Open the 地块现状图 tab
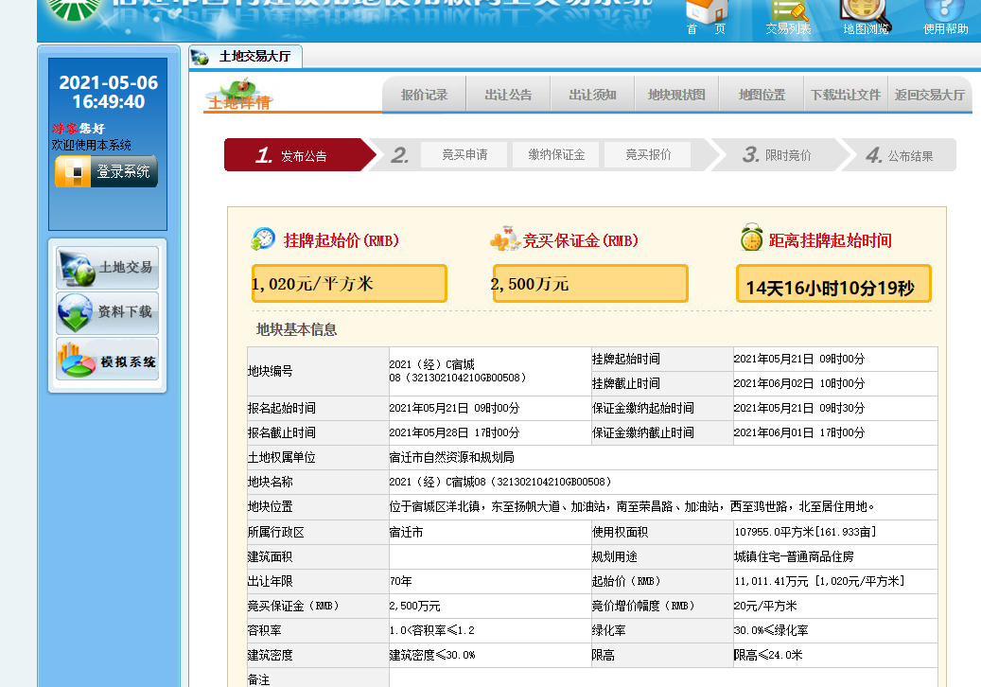Screen dimensions: 981x687 (x=676, y=95)
